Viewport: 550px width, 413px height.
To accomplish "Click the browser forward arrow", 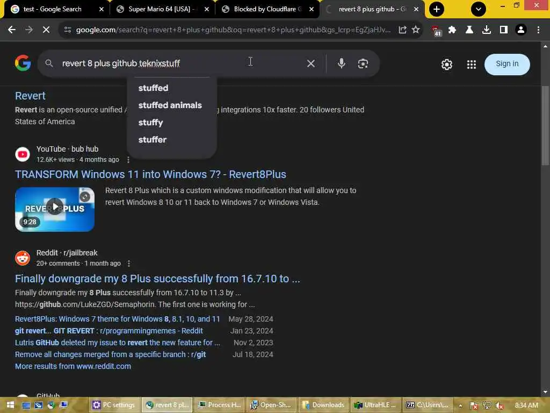I will (29, 30).
